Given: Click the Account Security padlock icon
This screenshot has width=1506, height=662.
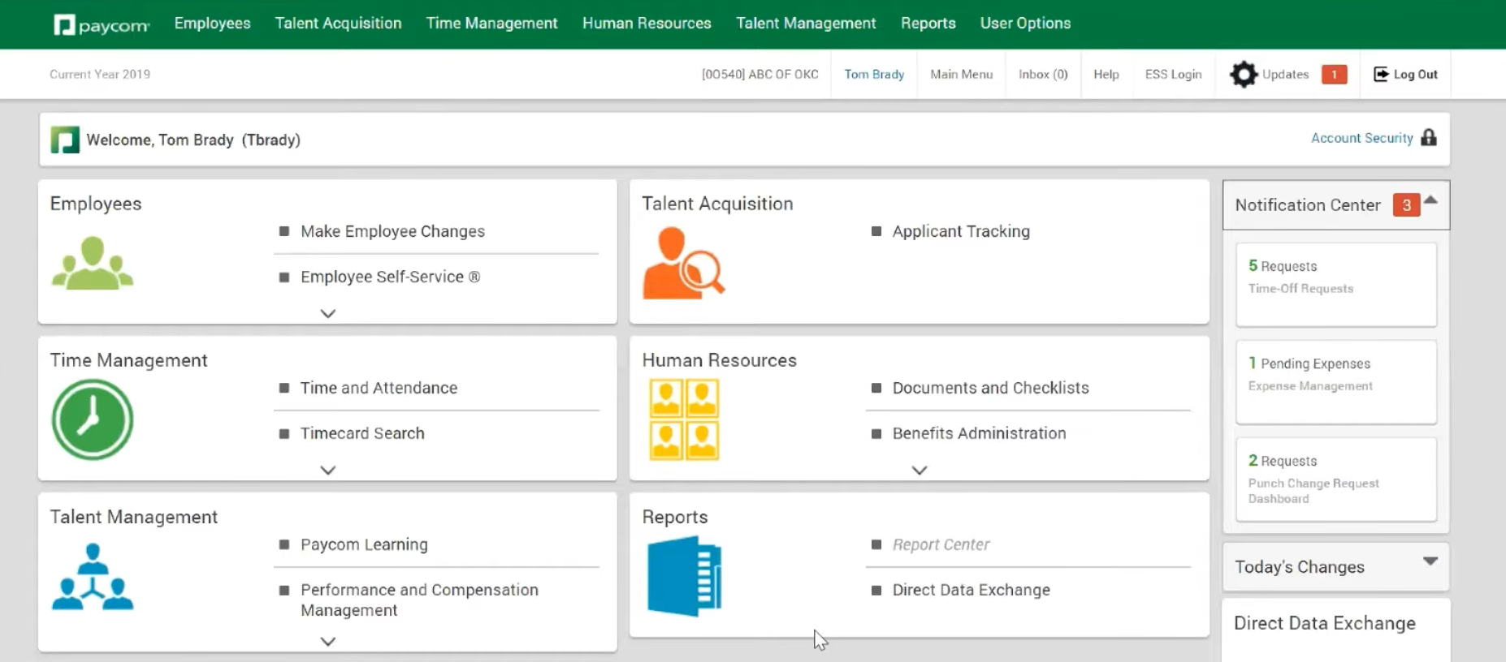Looking at the screenshot, I should click(1429, 138).
